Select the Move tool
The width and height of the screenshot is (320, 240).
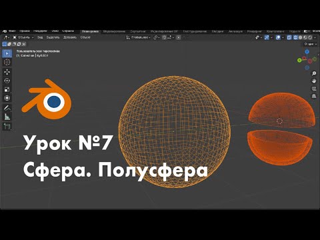coord(7,72)
